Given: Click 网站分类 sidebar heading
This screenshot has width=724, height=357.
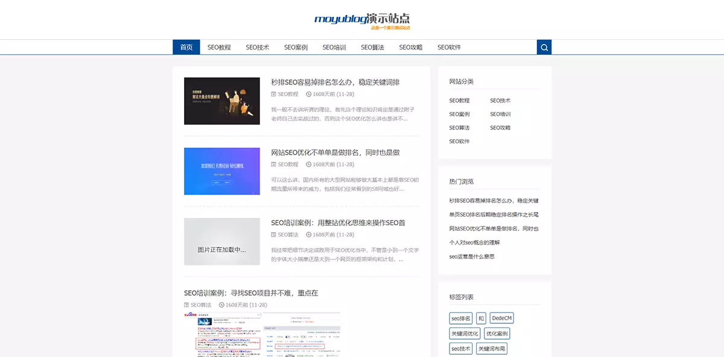Looking at the screenshot, I should pyautogui.click(x=462, y=81).
